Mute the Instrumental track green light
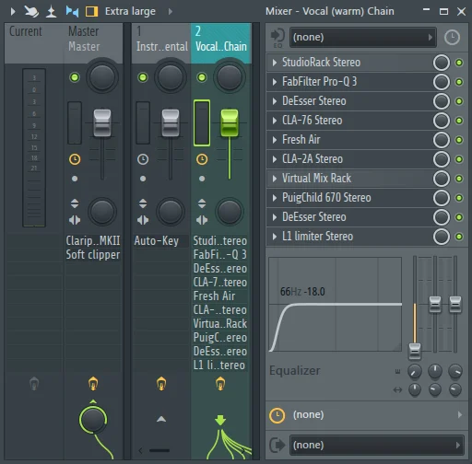The height and width of the screenshot is (464, 472). (x=143, y=77)
